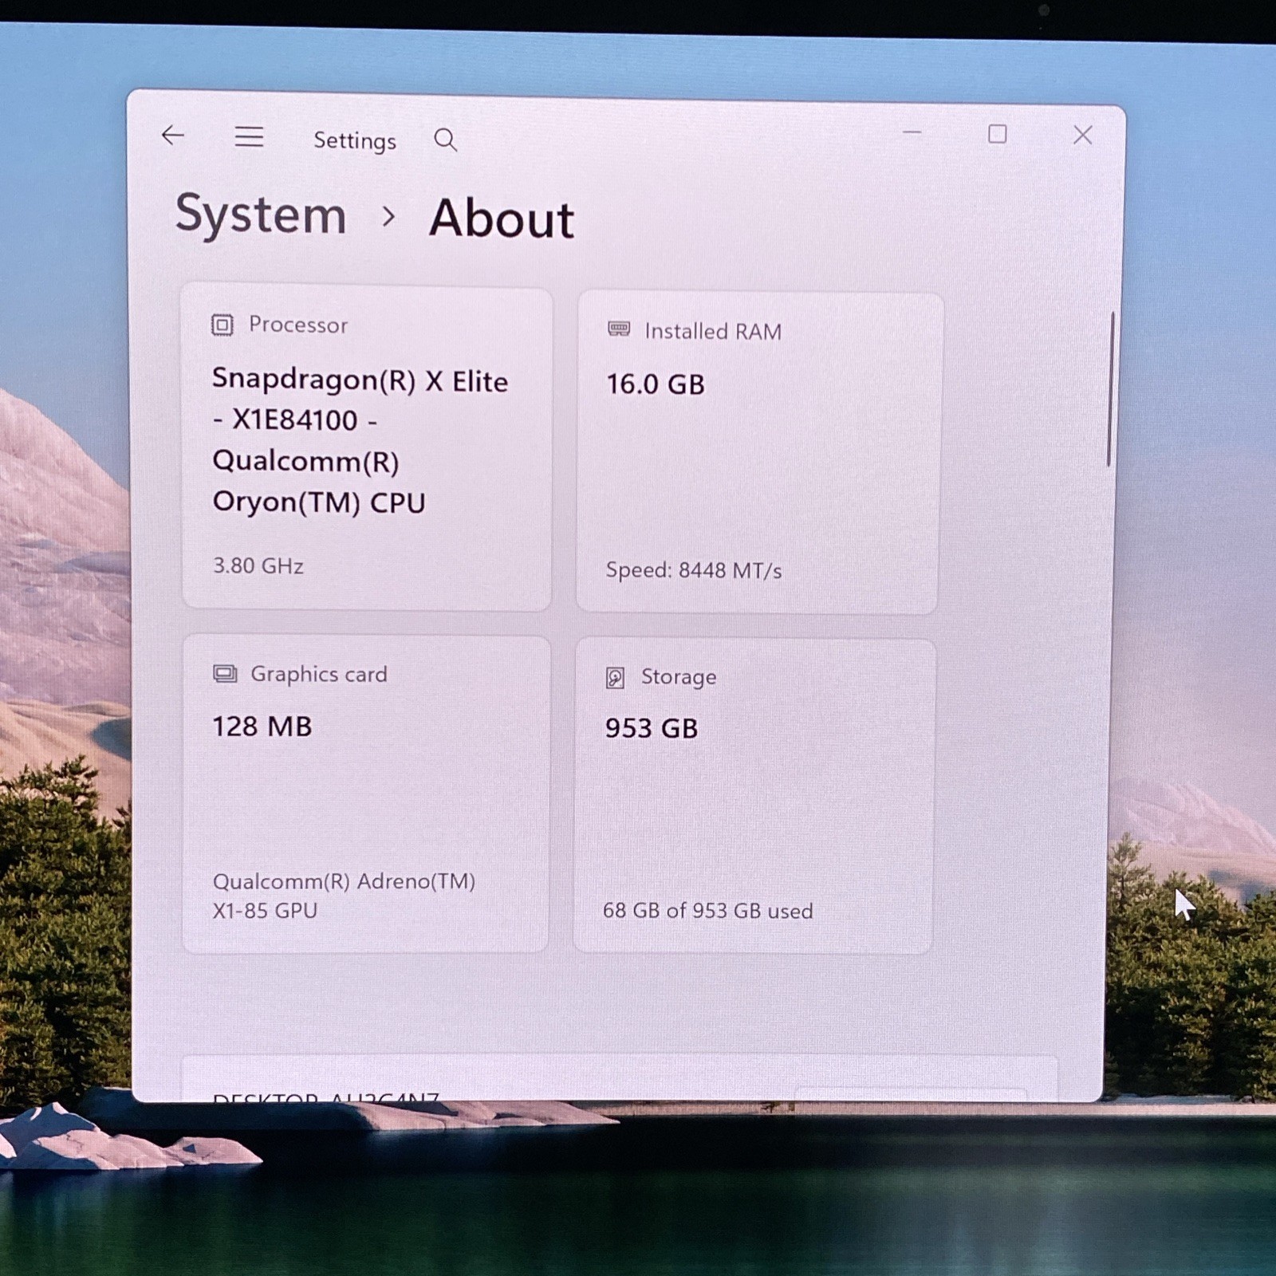1276x1276 pixels.
Task: Select the Snapdragon(R) X Elite processor name
Action: [x=360, y=441]
